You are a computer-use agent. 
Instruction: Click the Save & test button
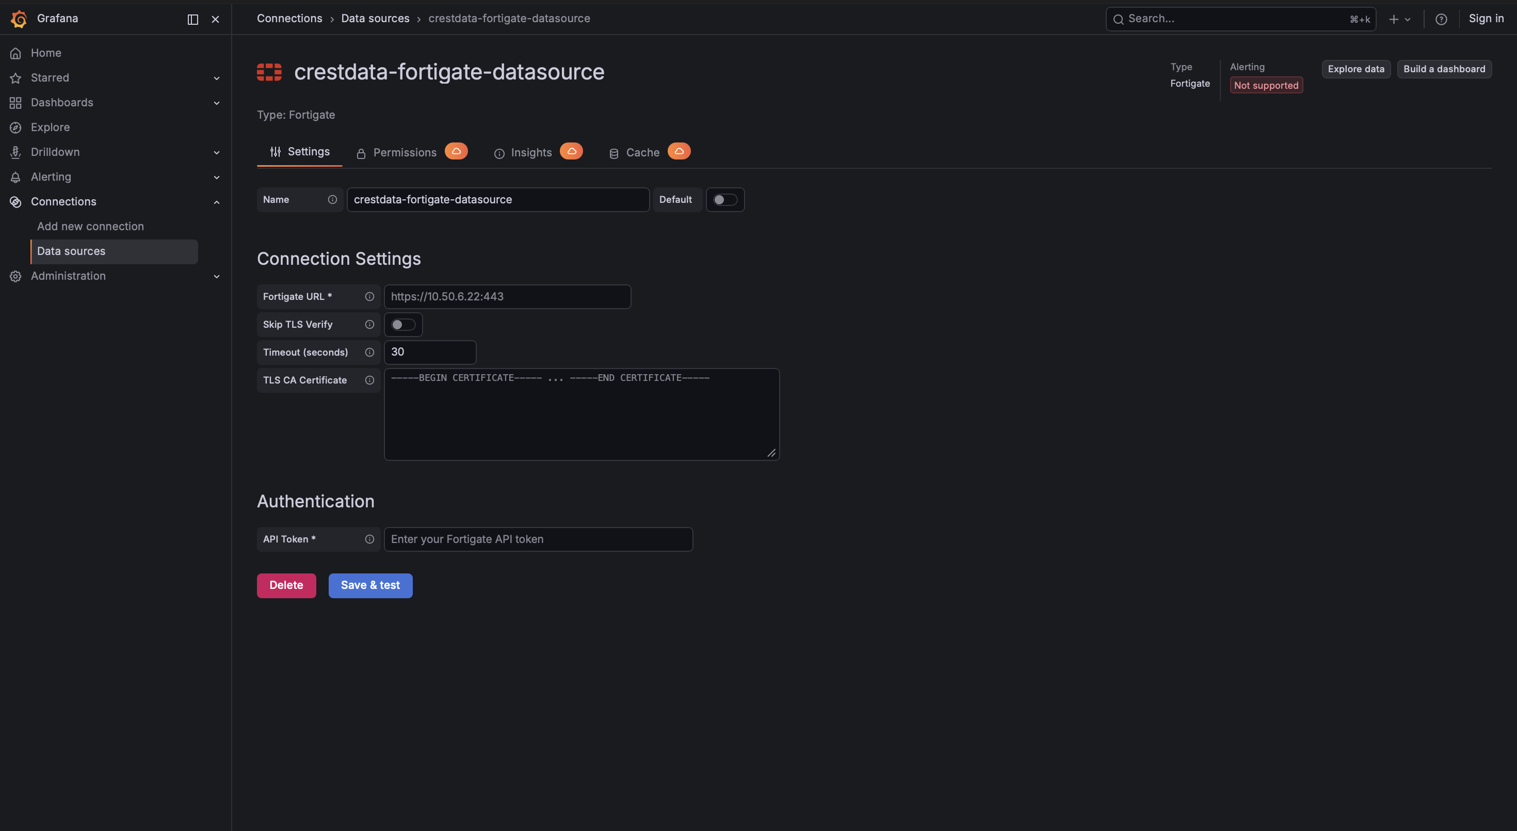pos(370,585)
